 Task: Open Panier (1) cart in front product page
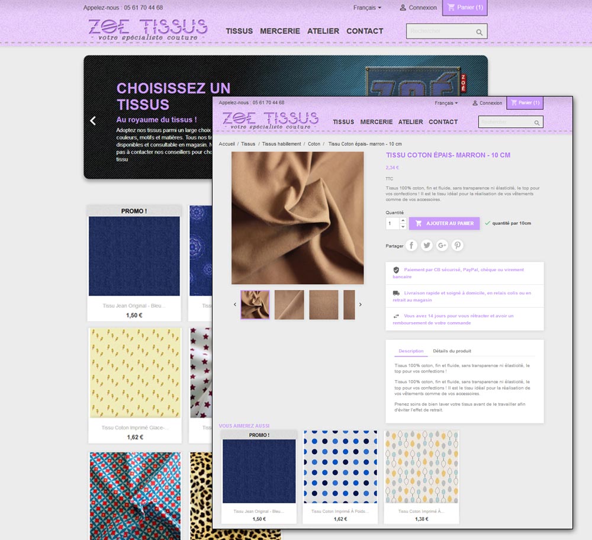pos(525,102)
